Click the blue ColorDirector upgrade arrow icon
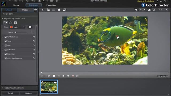Screen dimensions: 171x96 click(143, 5)
